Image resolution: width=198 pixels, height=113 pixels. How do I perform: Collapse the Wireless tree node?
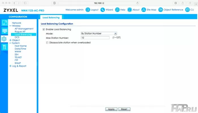coord(10,26)
